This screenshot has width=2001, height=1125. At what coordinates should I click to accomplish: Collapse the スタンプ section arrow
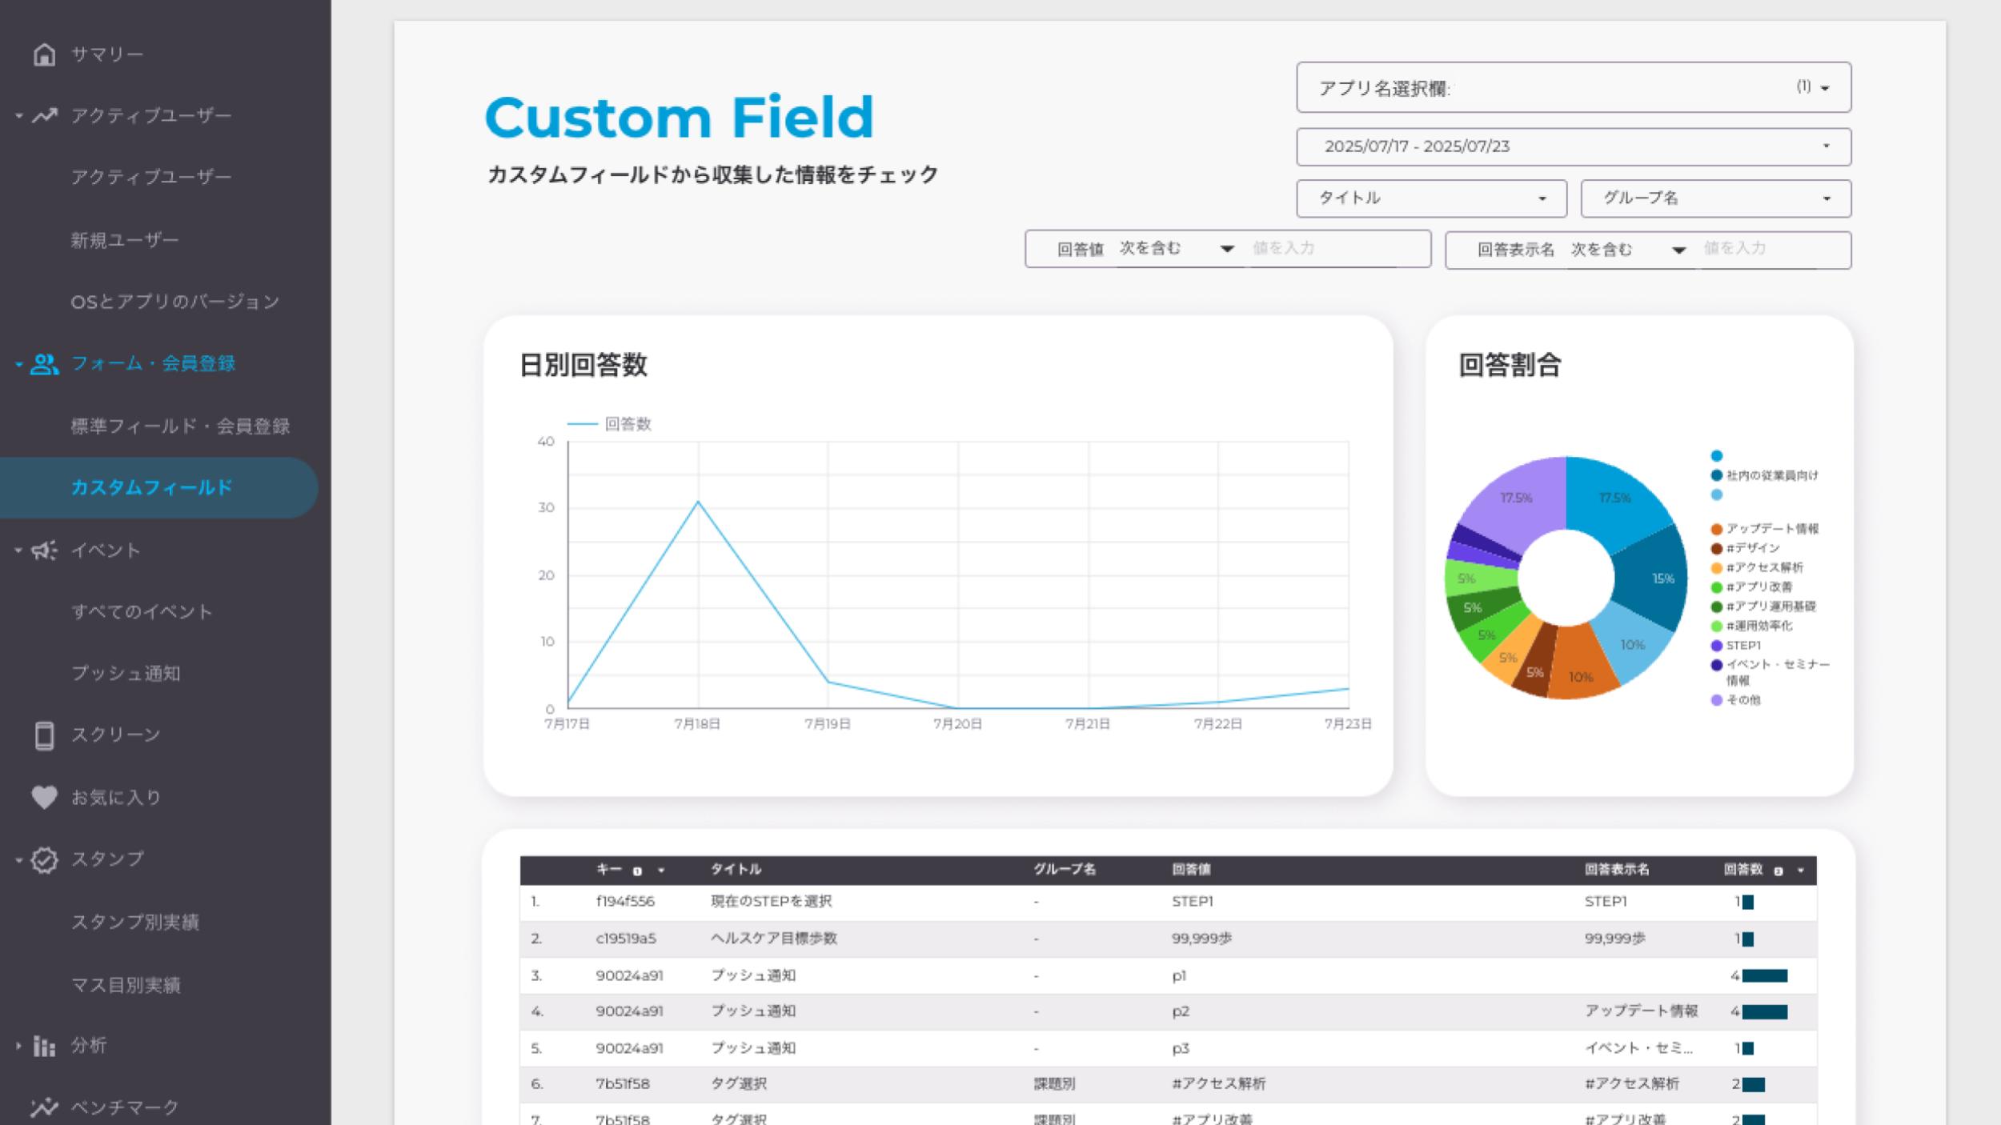(19, 860)
